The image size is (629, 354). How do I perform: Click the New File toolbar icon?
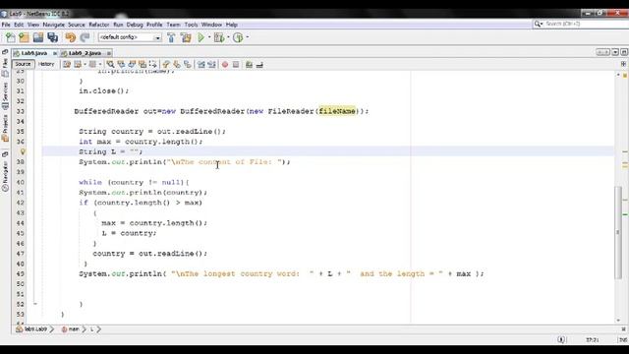point(11,37)
